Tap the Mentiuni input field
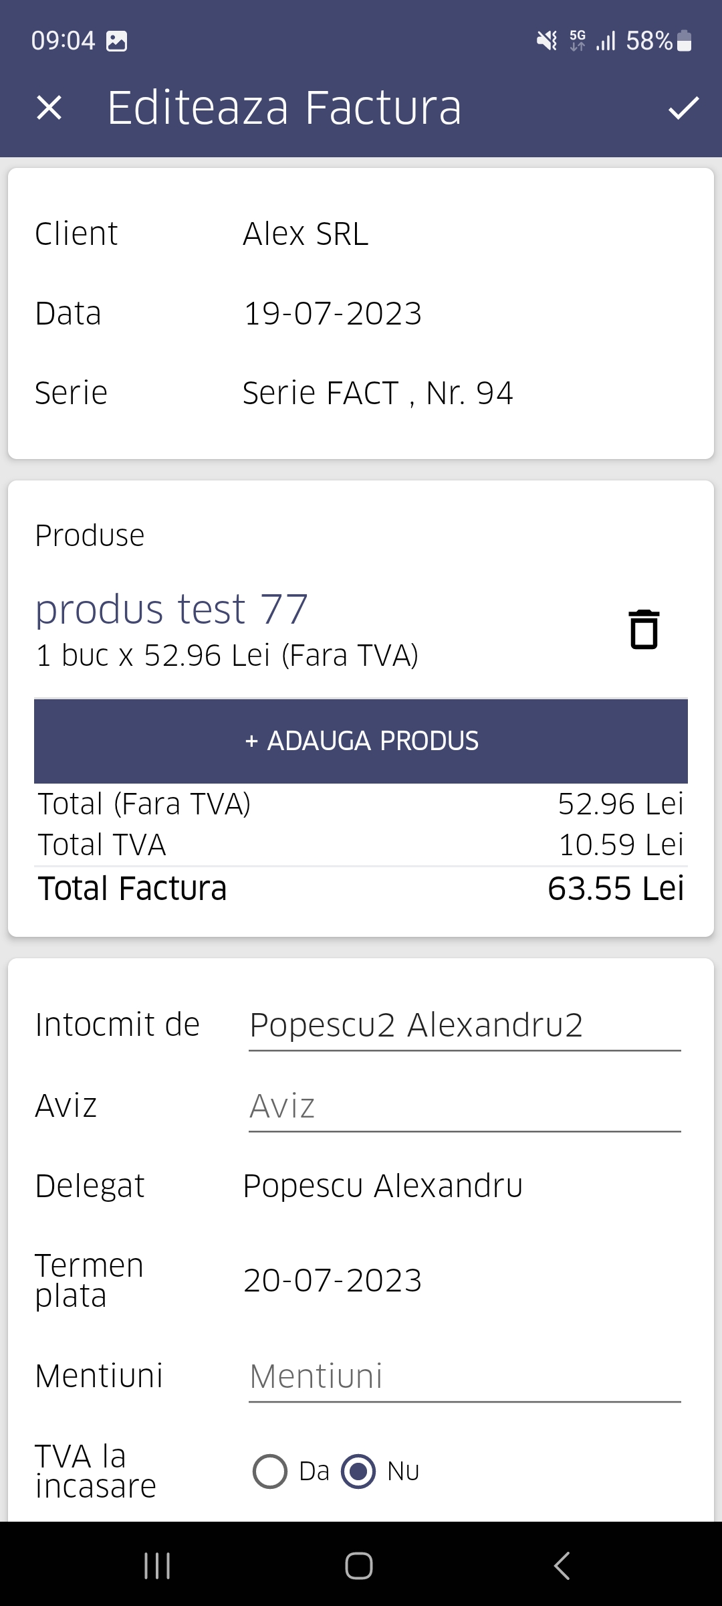722x1606 pixels. tap(464, 1376)
